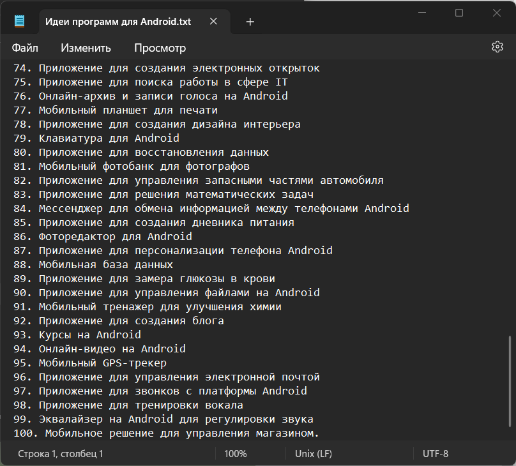This screenshot has width=516, height=466.
Task: Close the Notepad window
Action: coord(497,13)
